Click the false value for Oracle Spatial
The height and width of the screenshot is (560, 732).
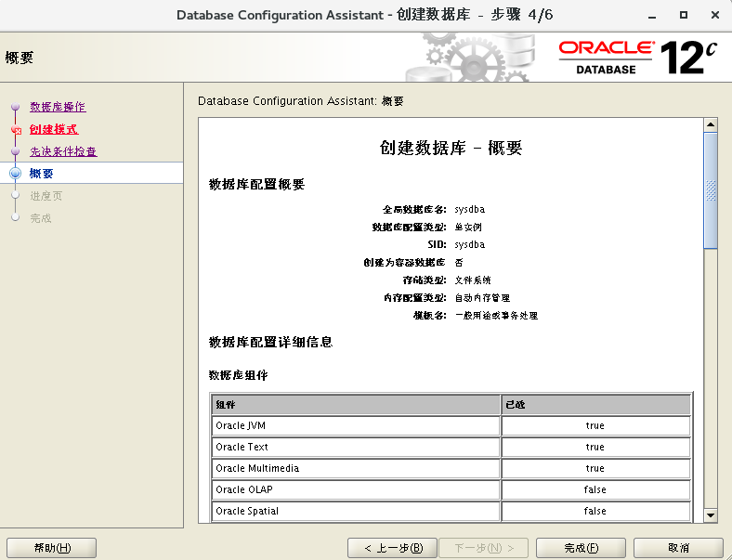click(595, 511)
